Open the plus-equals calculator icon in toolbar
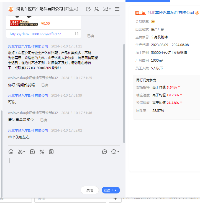Viewport: 200px width, 204px height. tap(42, 152)
